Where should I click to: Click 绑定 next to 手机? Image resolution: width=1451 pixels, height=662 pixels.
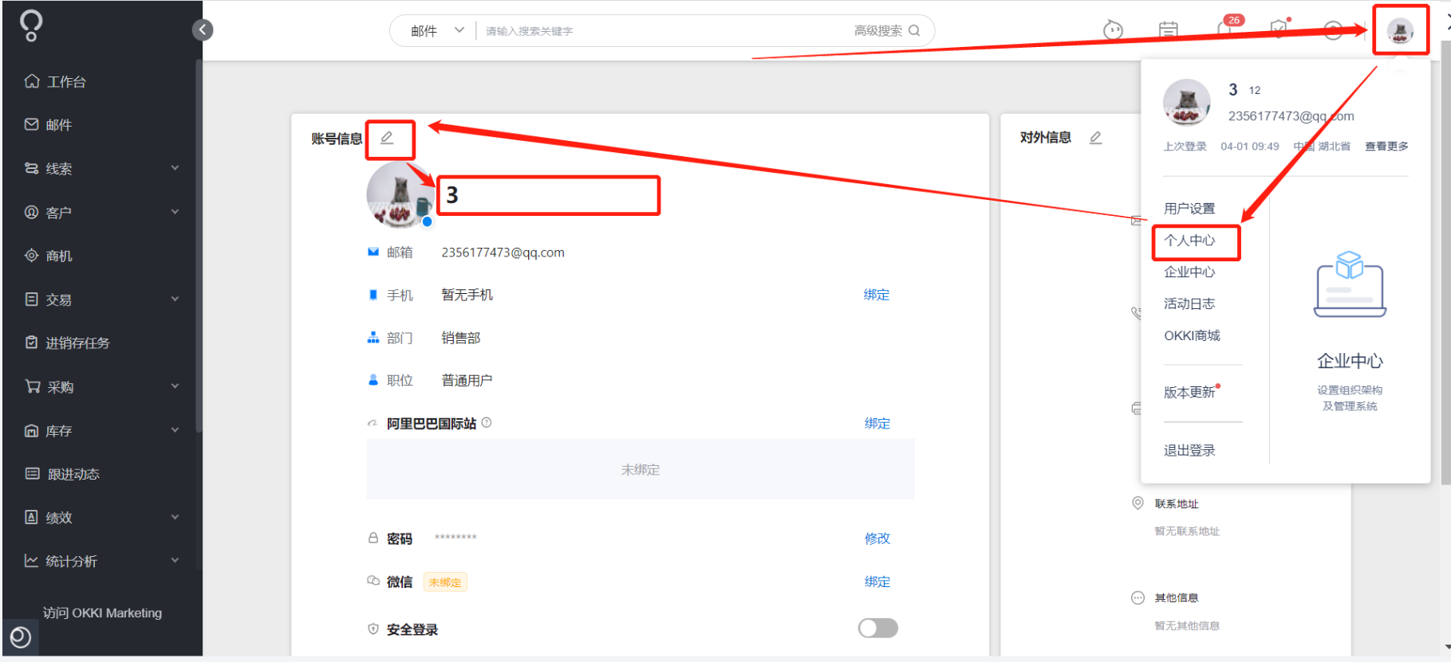pos(876,295)
